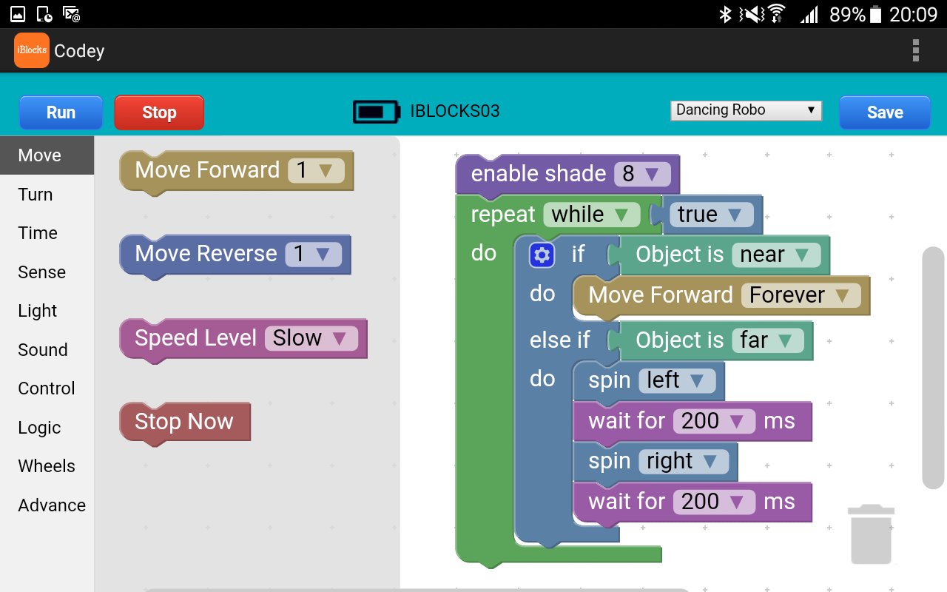This screenshot has height=592, width=947.
Task: Select the Sense category
Action: 47,272
